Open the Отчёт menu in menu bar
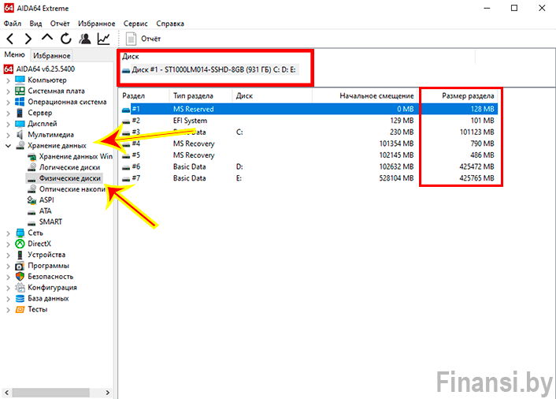The width and height of the screenshot is (556, 399). tap(60, 24)
